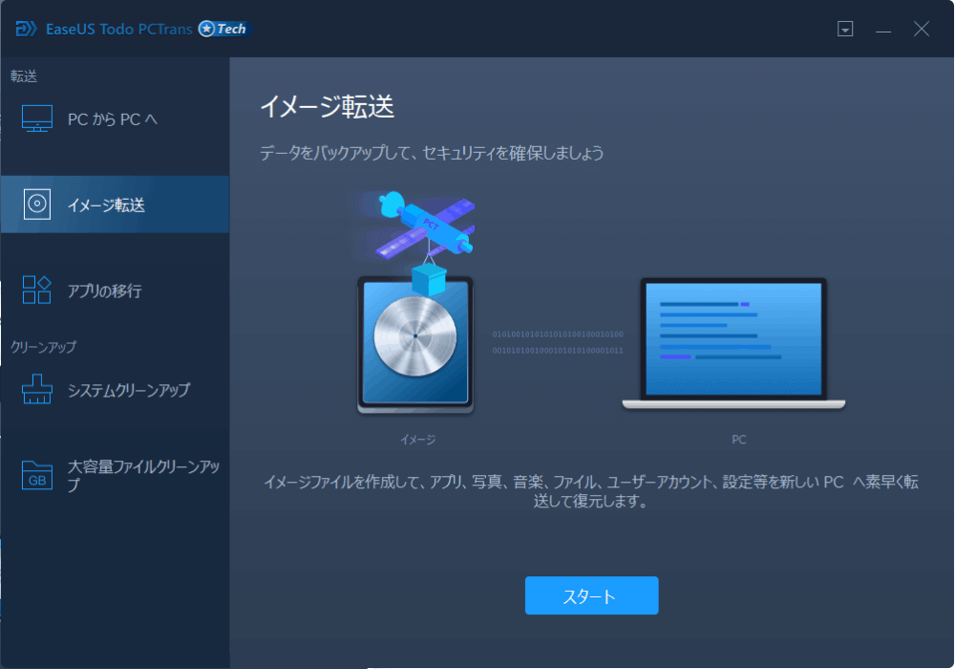
Task: Select the PC から PC へ monitor icon
Action: click(x=38, y=118)
